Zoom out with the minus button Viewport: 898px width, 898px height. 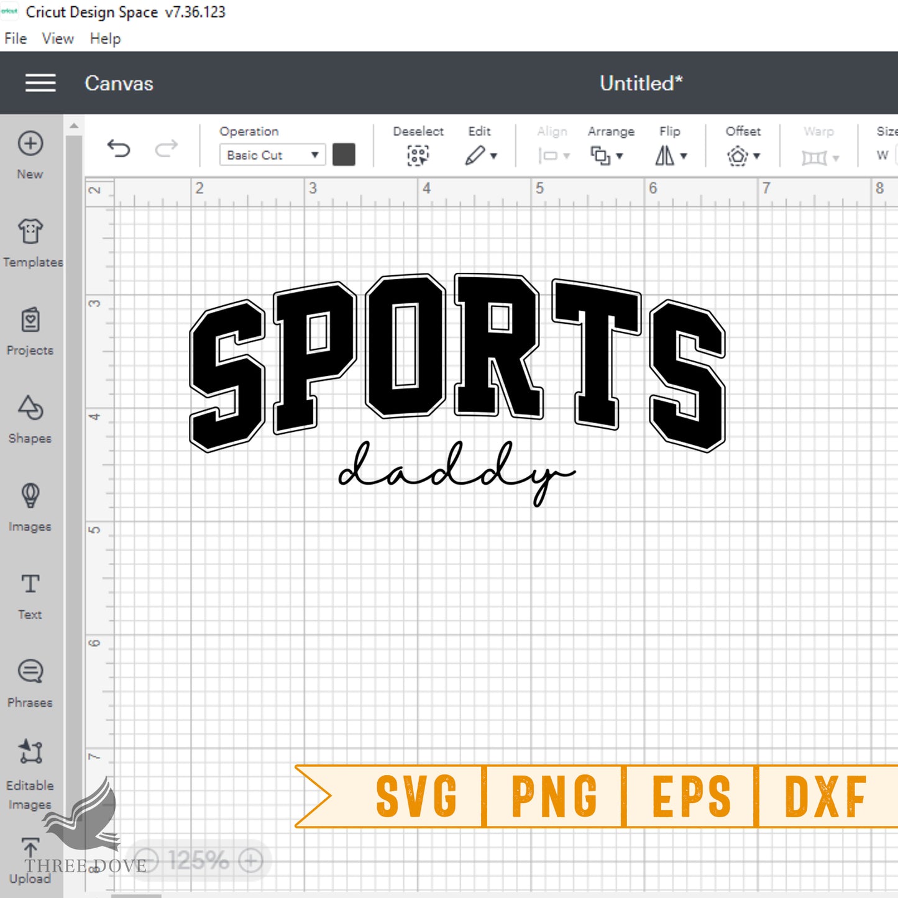tap(146, 861)
